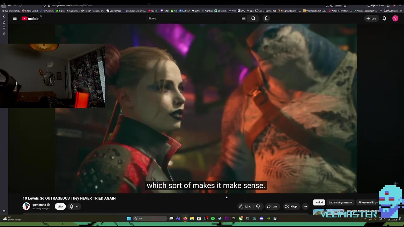Viewport: 404px width, 227px height.
Task: Open the 10 Dumb Mistakes video thumbnail
Action: pos(328,212)
